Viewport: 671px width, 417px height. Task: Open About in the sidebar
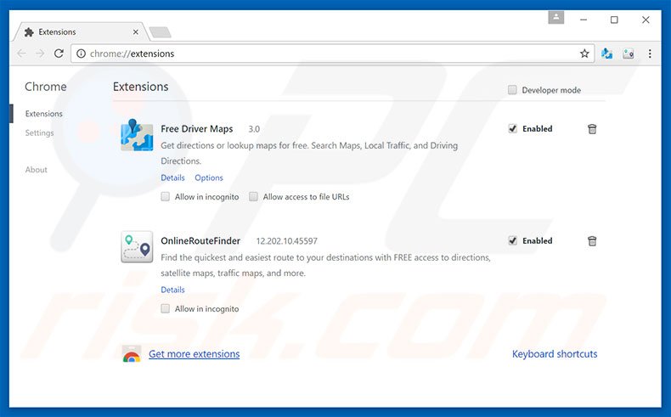[x=36, y=170]
